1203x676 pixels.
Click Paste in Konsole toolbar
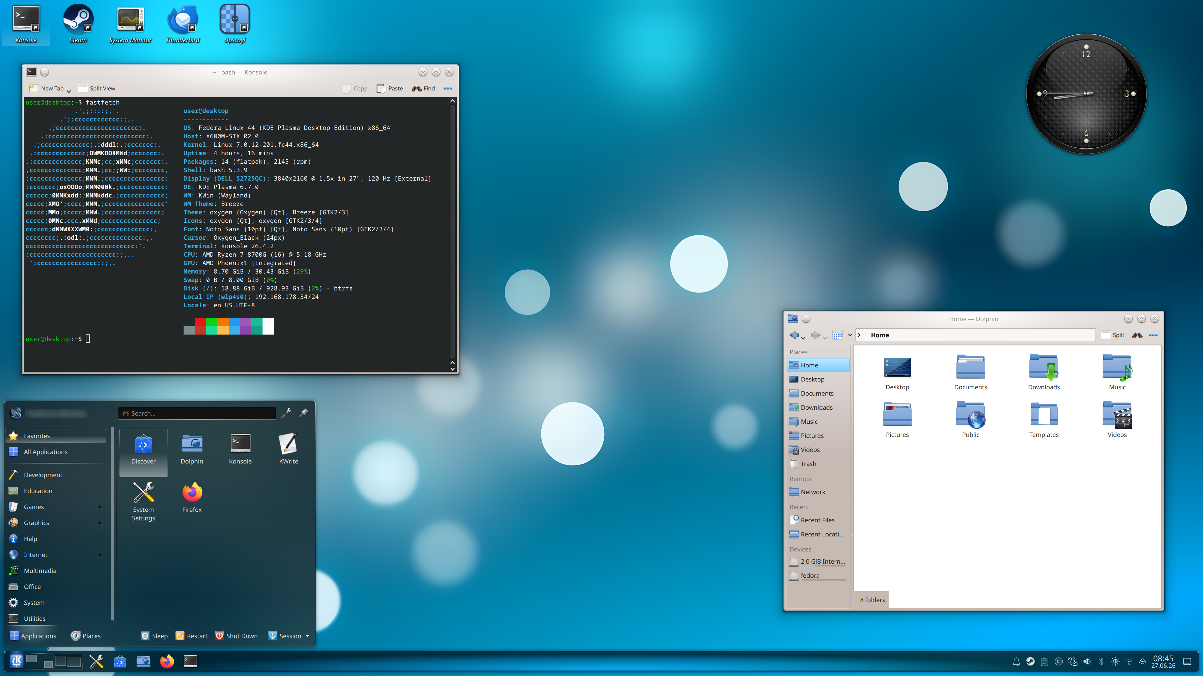(389, 88)
